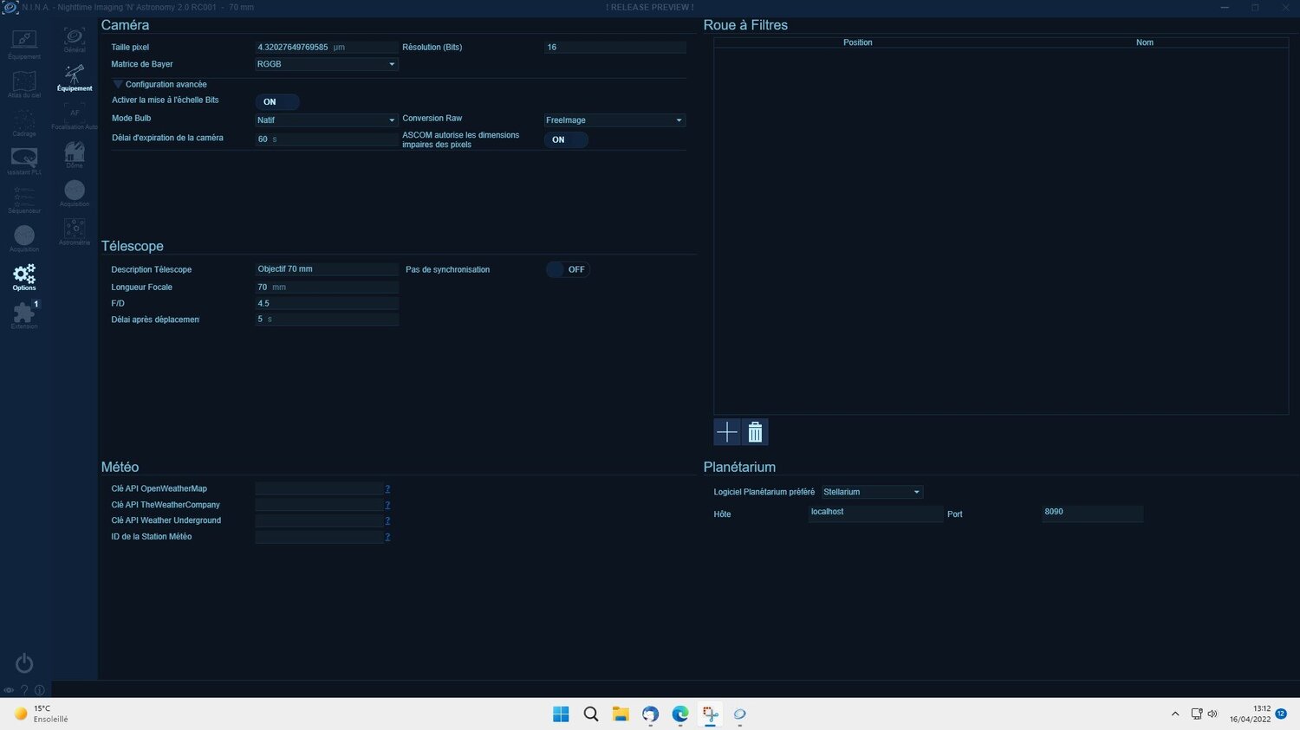Click the OpenWeatherMap API key help link
Image resolution: width=1300 pixels, height=730 pixels.
[x=387, y=488]
